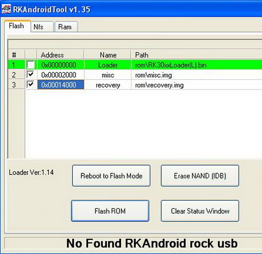Click the Loader name cell
262x254 pixels.
[x=107, y=65]
